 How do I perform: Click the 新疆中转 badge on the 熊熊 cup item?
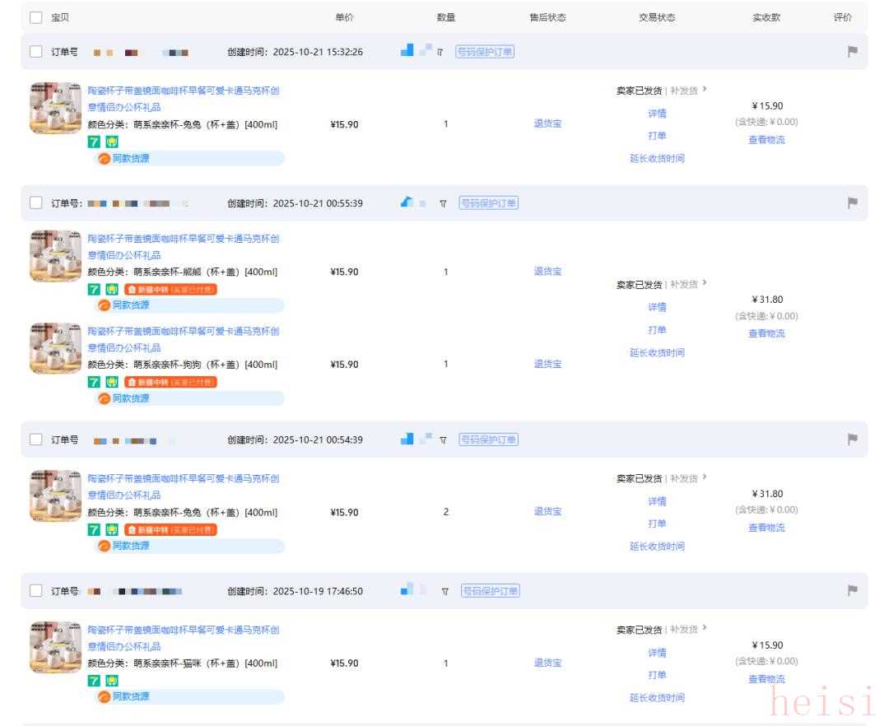point(170,290)
